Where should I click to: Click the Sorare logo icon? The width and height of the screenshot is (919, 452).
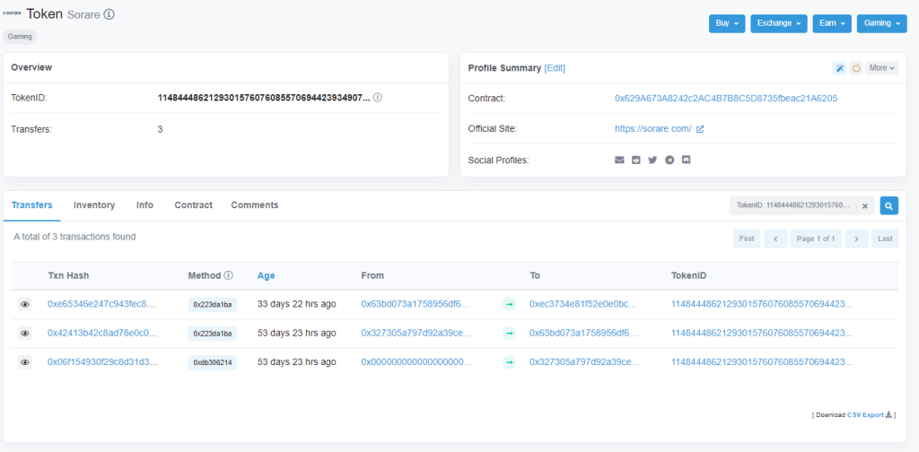pyautogui.click(x=13, y=13)
